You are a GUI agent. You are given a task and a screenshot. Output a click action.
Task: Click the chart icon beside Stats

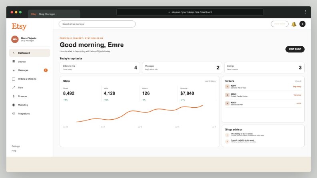point(14,87)
